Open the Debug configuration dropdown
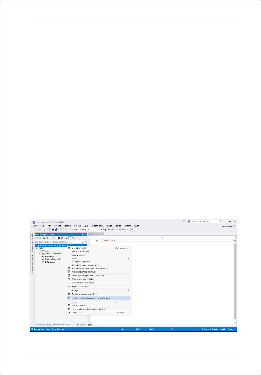The height and width of the screenshot is (375, 261). 80,229
